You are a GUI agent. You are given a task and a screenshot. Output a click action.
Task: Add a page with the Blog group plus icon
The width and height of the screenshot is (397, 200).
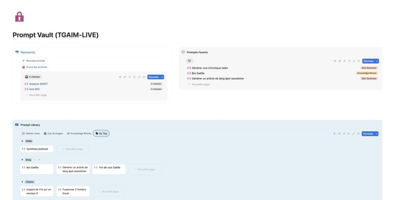[39, 160]
